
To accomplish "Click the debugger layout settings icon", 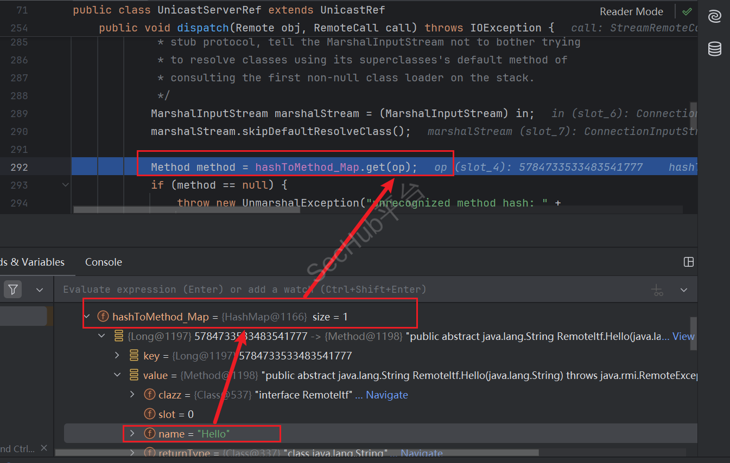I will [688, 262].
